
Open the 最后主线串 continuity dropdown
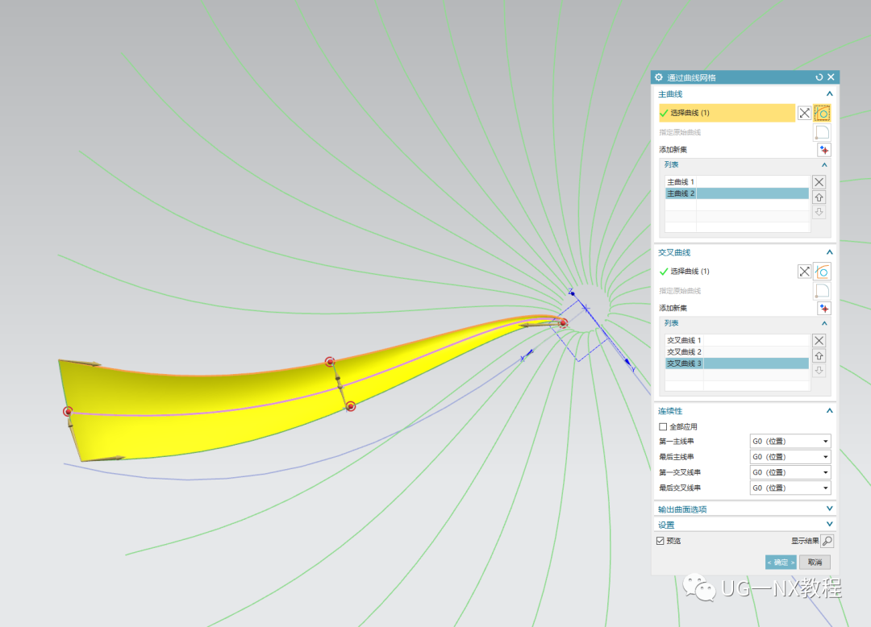[x=790, y=457]
